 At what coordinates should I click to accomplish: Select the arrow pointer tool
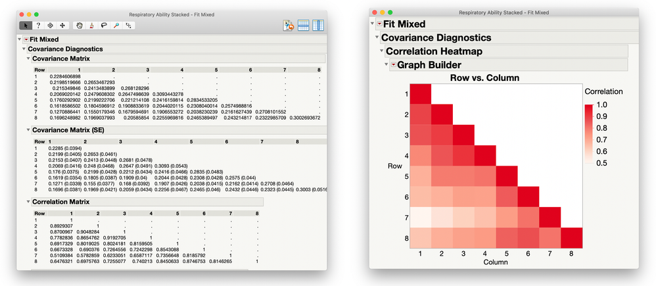coord(26,26)
